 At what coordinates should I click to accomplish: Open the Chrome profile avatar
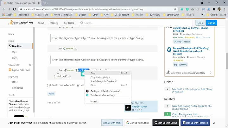click(x=219, y=9)
